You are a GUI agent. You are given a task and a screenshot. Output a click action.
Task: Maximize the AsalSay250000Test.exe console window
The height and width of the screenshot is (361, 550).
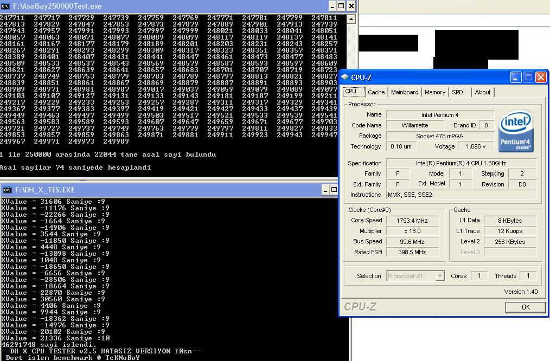point(342,6)
